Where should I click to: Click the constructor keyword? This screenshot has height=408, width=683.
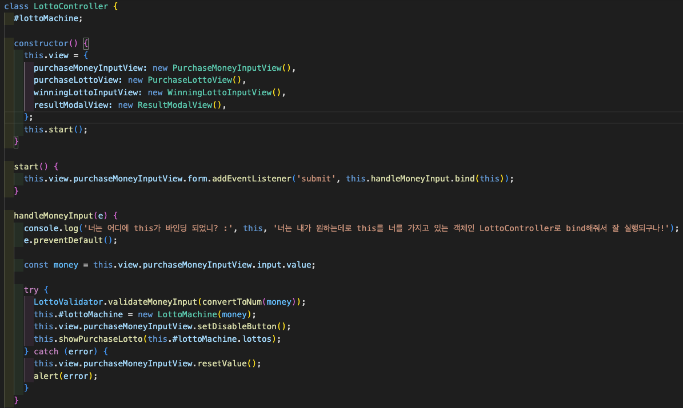coord(41,43)
